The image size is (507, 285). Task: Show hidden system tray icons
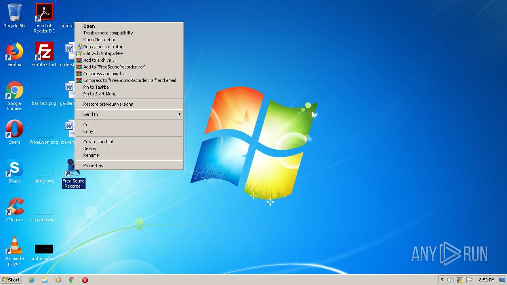click(x=442, y=279)
